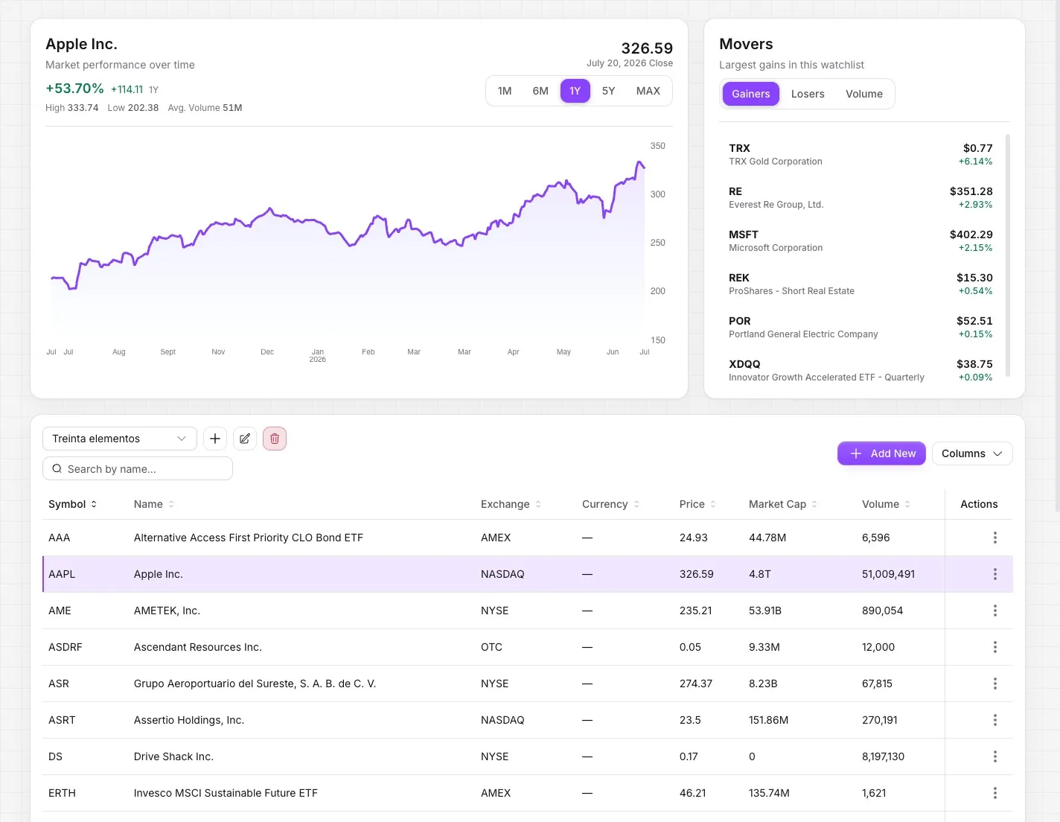The width and height of the screenshot is (1060, 822).
Task: Click the Add New button
Action: coord(882,453)
